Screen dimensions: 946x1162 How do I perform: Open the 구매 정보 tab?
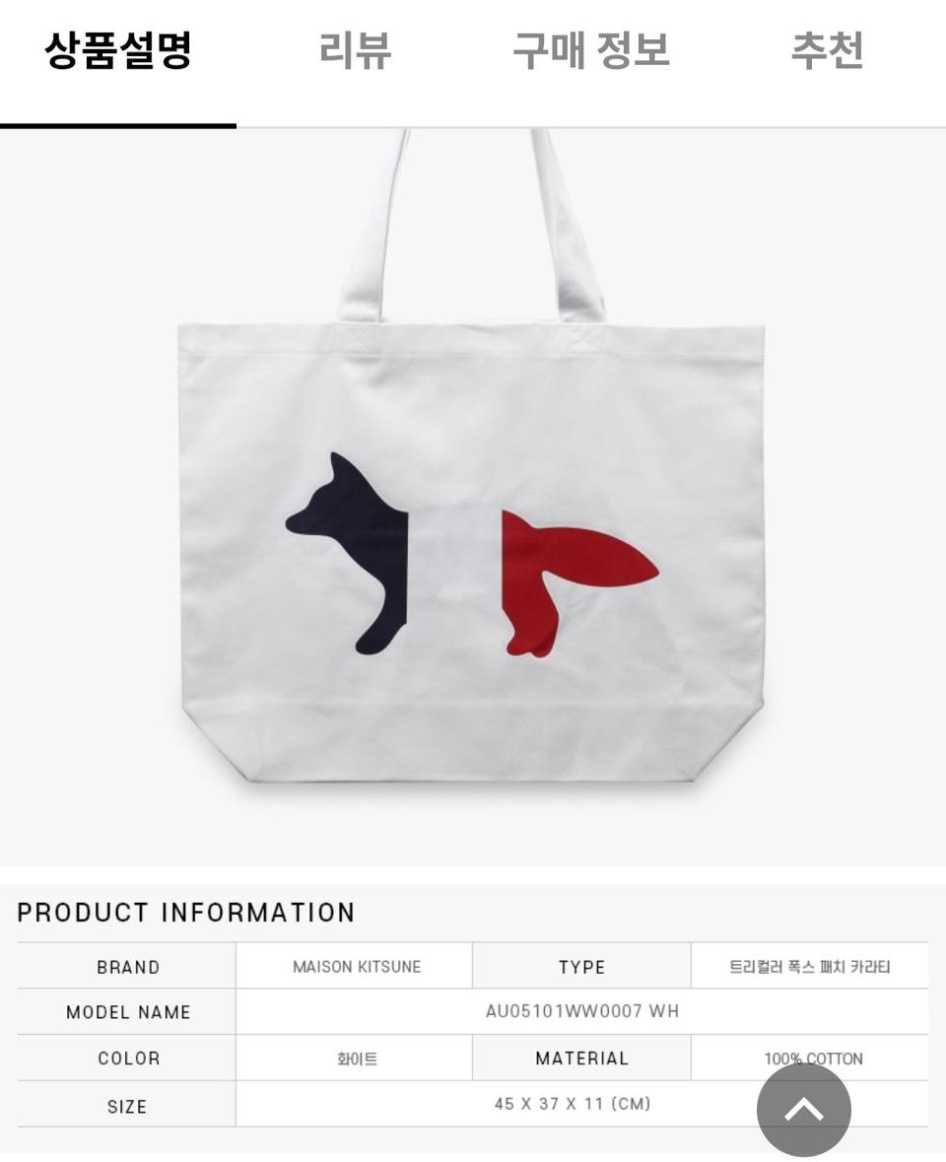pos(591,50)
